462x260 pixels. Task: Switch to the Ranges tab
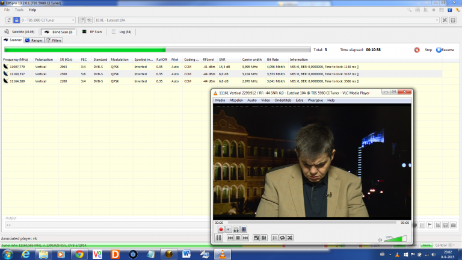coord(34,40)
